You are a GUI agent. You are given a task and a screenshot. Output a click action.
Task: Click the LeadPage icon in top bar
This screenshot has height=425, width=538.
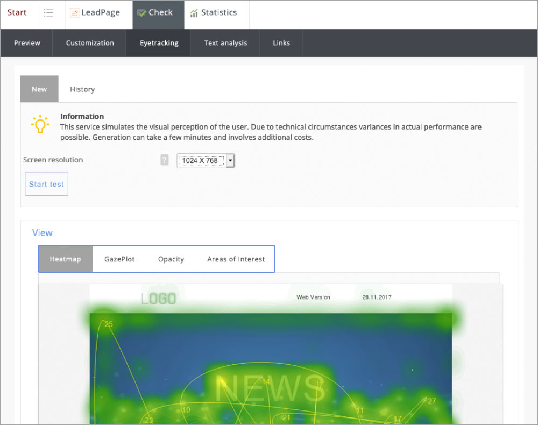[x=75, y=13]
